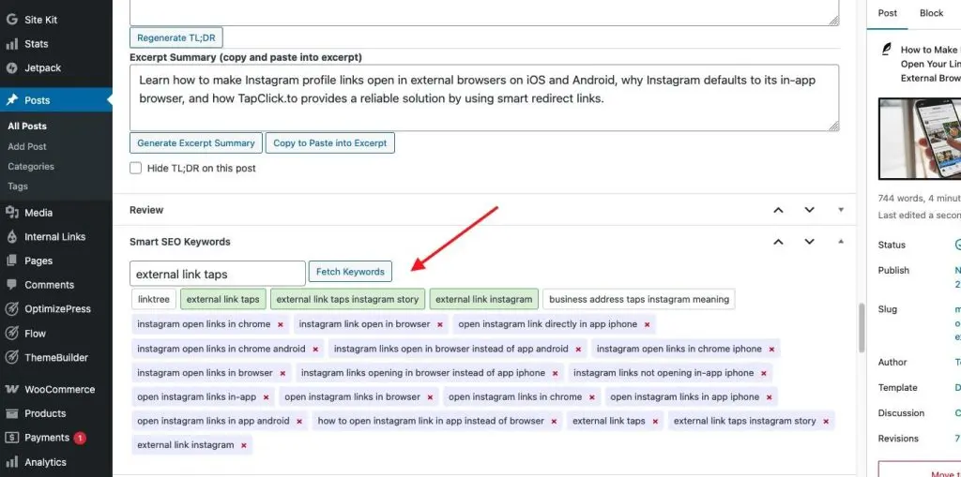The image size is (961, 477).
Task: Remove selected tag 'external link instagram'
Action: click(244, 446)
